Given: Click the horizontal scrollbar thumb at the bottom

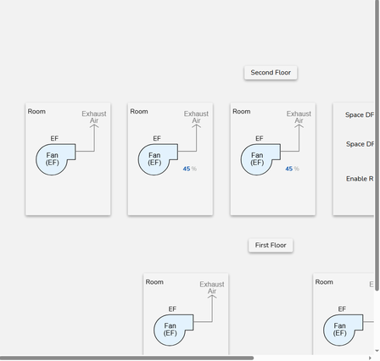Looking at the screenshot, I should pyautogui.click(x=126, y=358).
